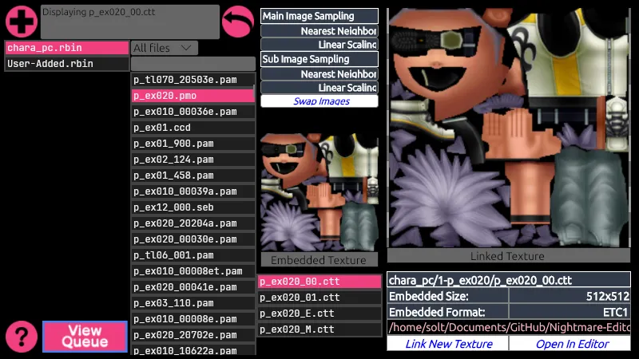Select Nearest Neighbor under Sub Image Sampling

click(319, 74)
